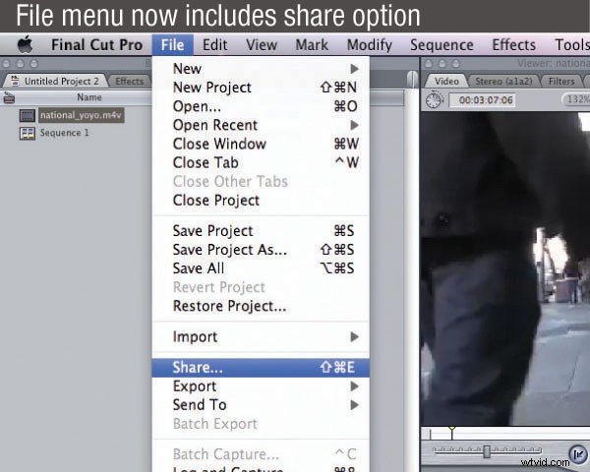This screenshot has width=590, height=472.
Task: Choose Save All
Action: pos(261,268)
